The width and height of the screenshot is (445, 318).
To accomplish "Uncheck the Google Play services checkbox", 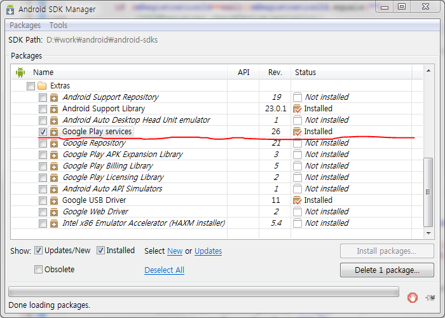I will pyautogui.click(x=43, y=132).
